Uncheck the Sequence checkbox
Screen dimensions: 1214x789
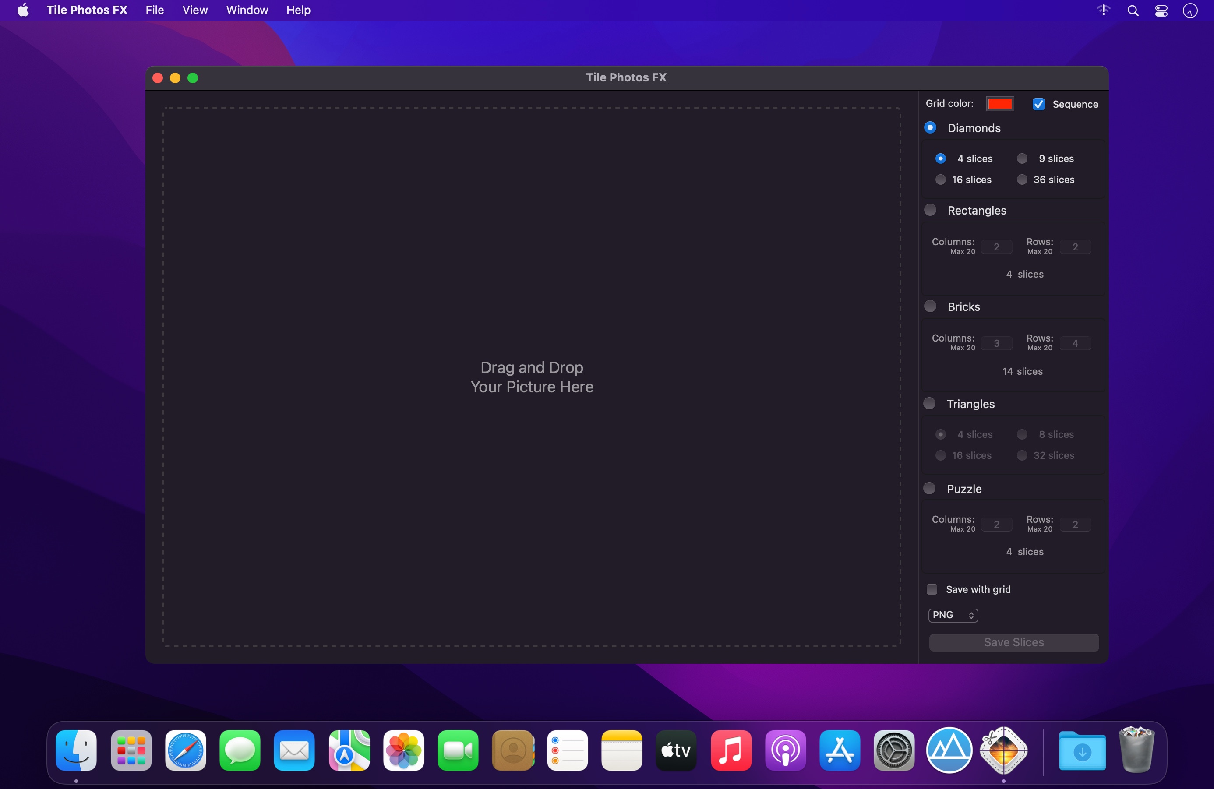pyautogui.click(x=1038, y=104)
